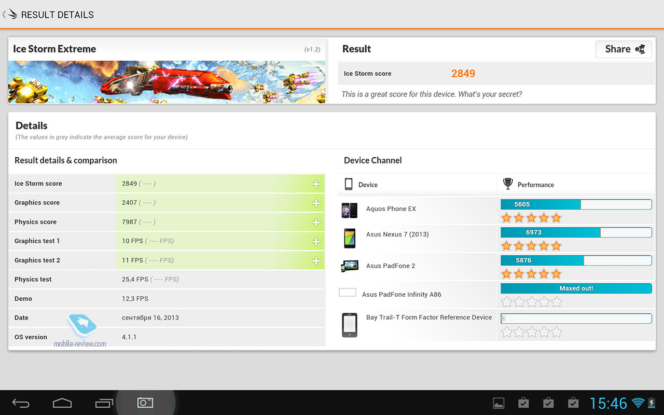Click the (v1.2) version label
Screen dimensions: 664x415
pyautogui.click(x=312, y=50)
